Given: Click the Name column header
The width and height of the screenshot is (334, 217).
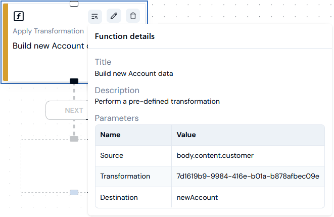Looking at the screenshot, I should 110,135.
